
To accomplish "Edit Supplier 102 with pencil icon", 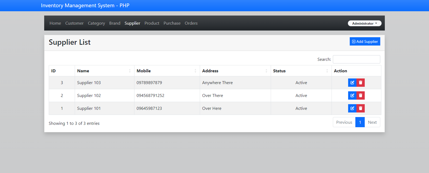I will tap(352, 95).
